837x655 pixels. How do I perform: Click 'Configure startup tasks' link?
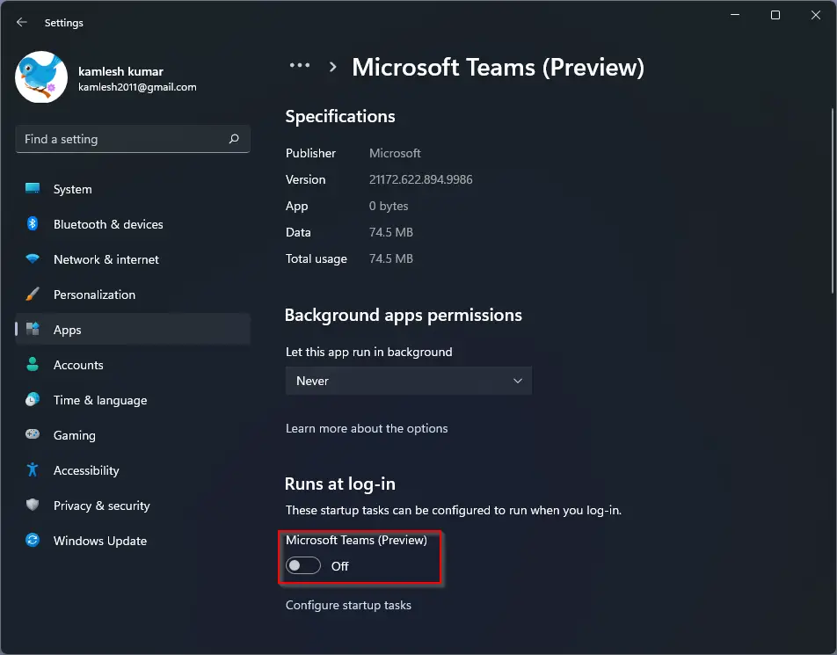pos(348,605)
